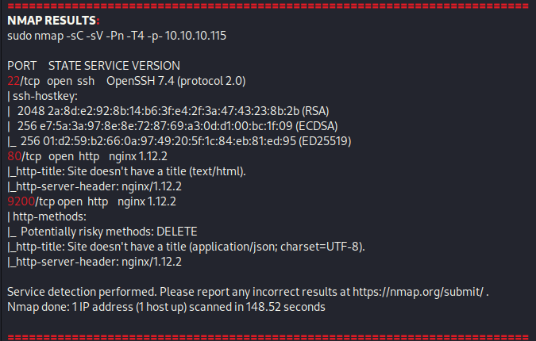Click the Potentially risky methods DELETE line

click(x=102, y=232)
